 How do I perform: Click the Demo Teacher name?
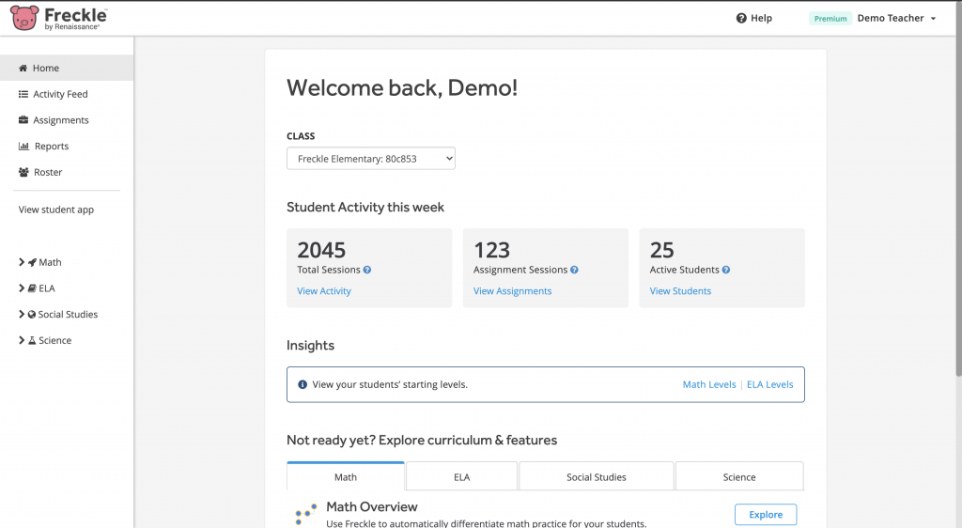891,19
